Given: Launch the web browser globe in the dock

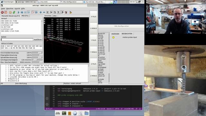Looking at the screenshot, I should coord(75,113).
